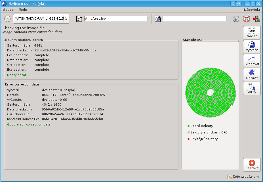Quit using the red exit door icon
The width and height of the screenshot is (263, 182).
(256, 19)
